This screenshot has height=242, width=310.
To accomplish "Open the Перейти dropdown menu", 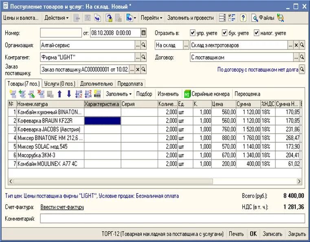I will tap(152, 18).
